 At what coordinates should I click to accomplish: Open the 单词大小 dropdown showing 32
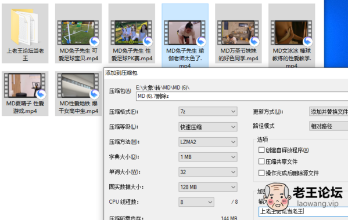point(208,172)
